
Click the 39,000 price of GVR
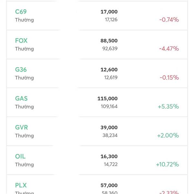109,127
